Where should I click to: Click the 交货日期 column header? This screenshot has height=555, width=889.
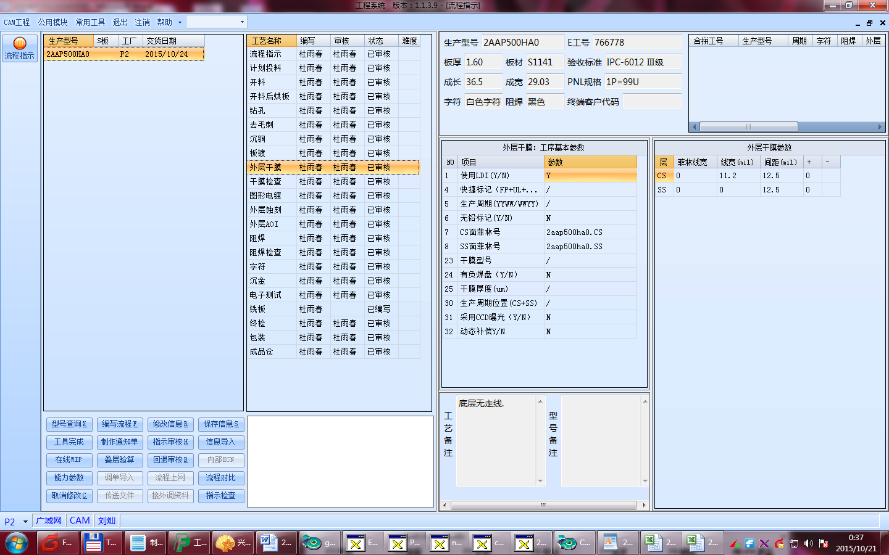click(x=173, y=41)
